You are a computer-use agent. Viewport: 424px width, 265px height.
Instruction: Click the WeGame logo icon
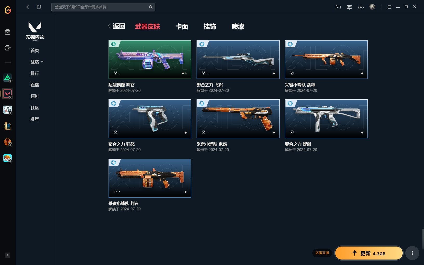click(x=8, y=10)
